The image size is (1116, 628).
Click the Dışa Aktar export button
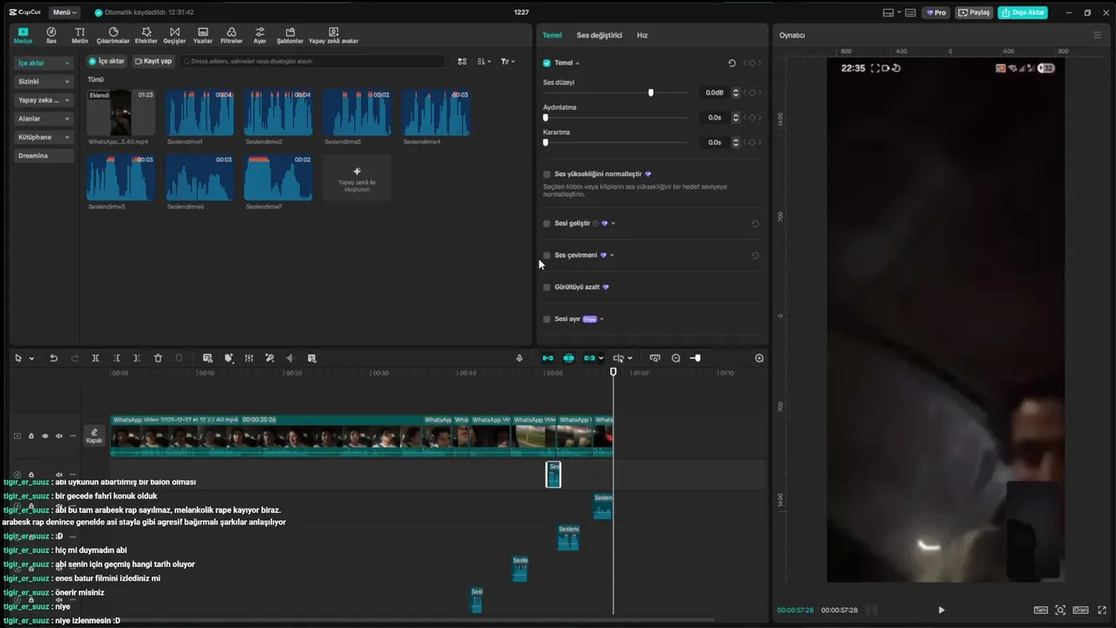click(1022, 12)
